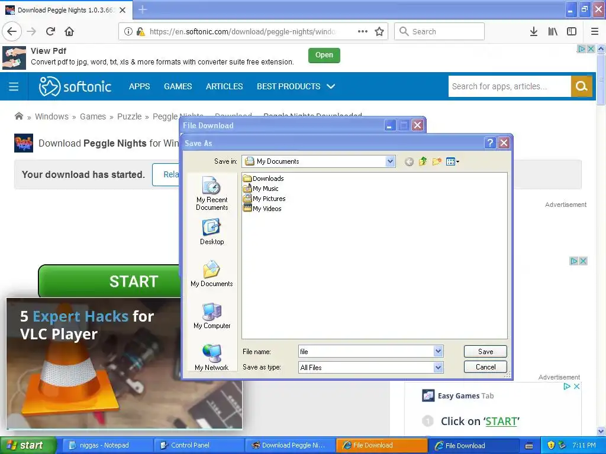Click Cancel button in dialog
Viewport: 606px width, 454px height.
485,367
